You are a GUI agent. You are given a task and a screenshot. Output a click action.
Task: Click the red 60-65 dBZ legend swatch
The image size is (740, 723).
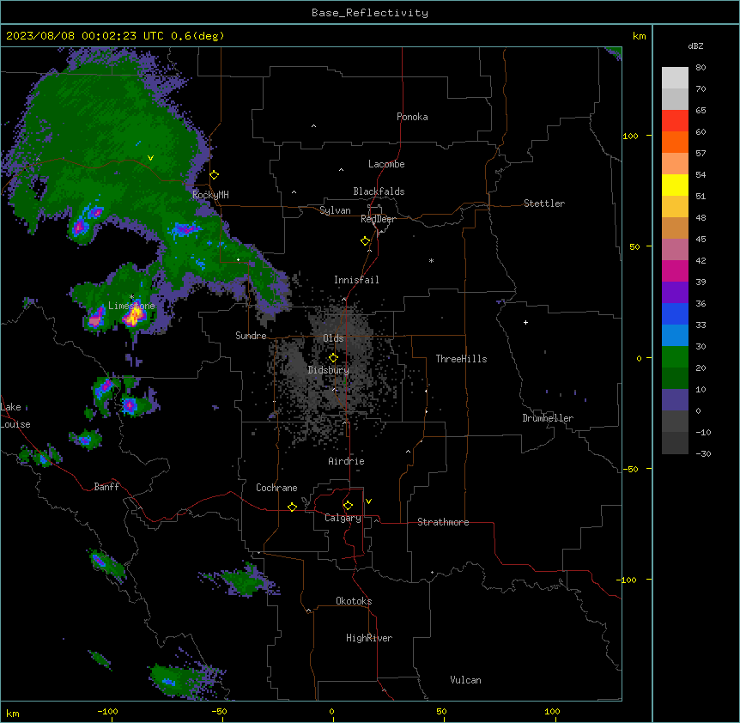click(675, 121)
